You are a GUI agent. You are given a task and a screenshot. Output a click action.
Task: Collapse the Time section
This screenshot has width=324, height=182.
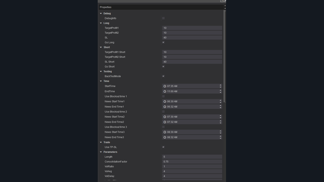click(101, 81)
